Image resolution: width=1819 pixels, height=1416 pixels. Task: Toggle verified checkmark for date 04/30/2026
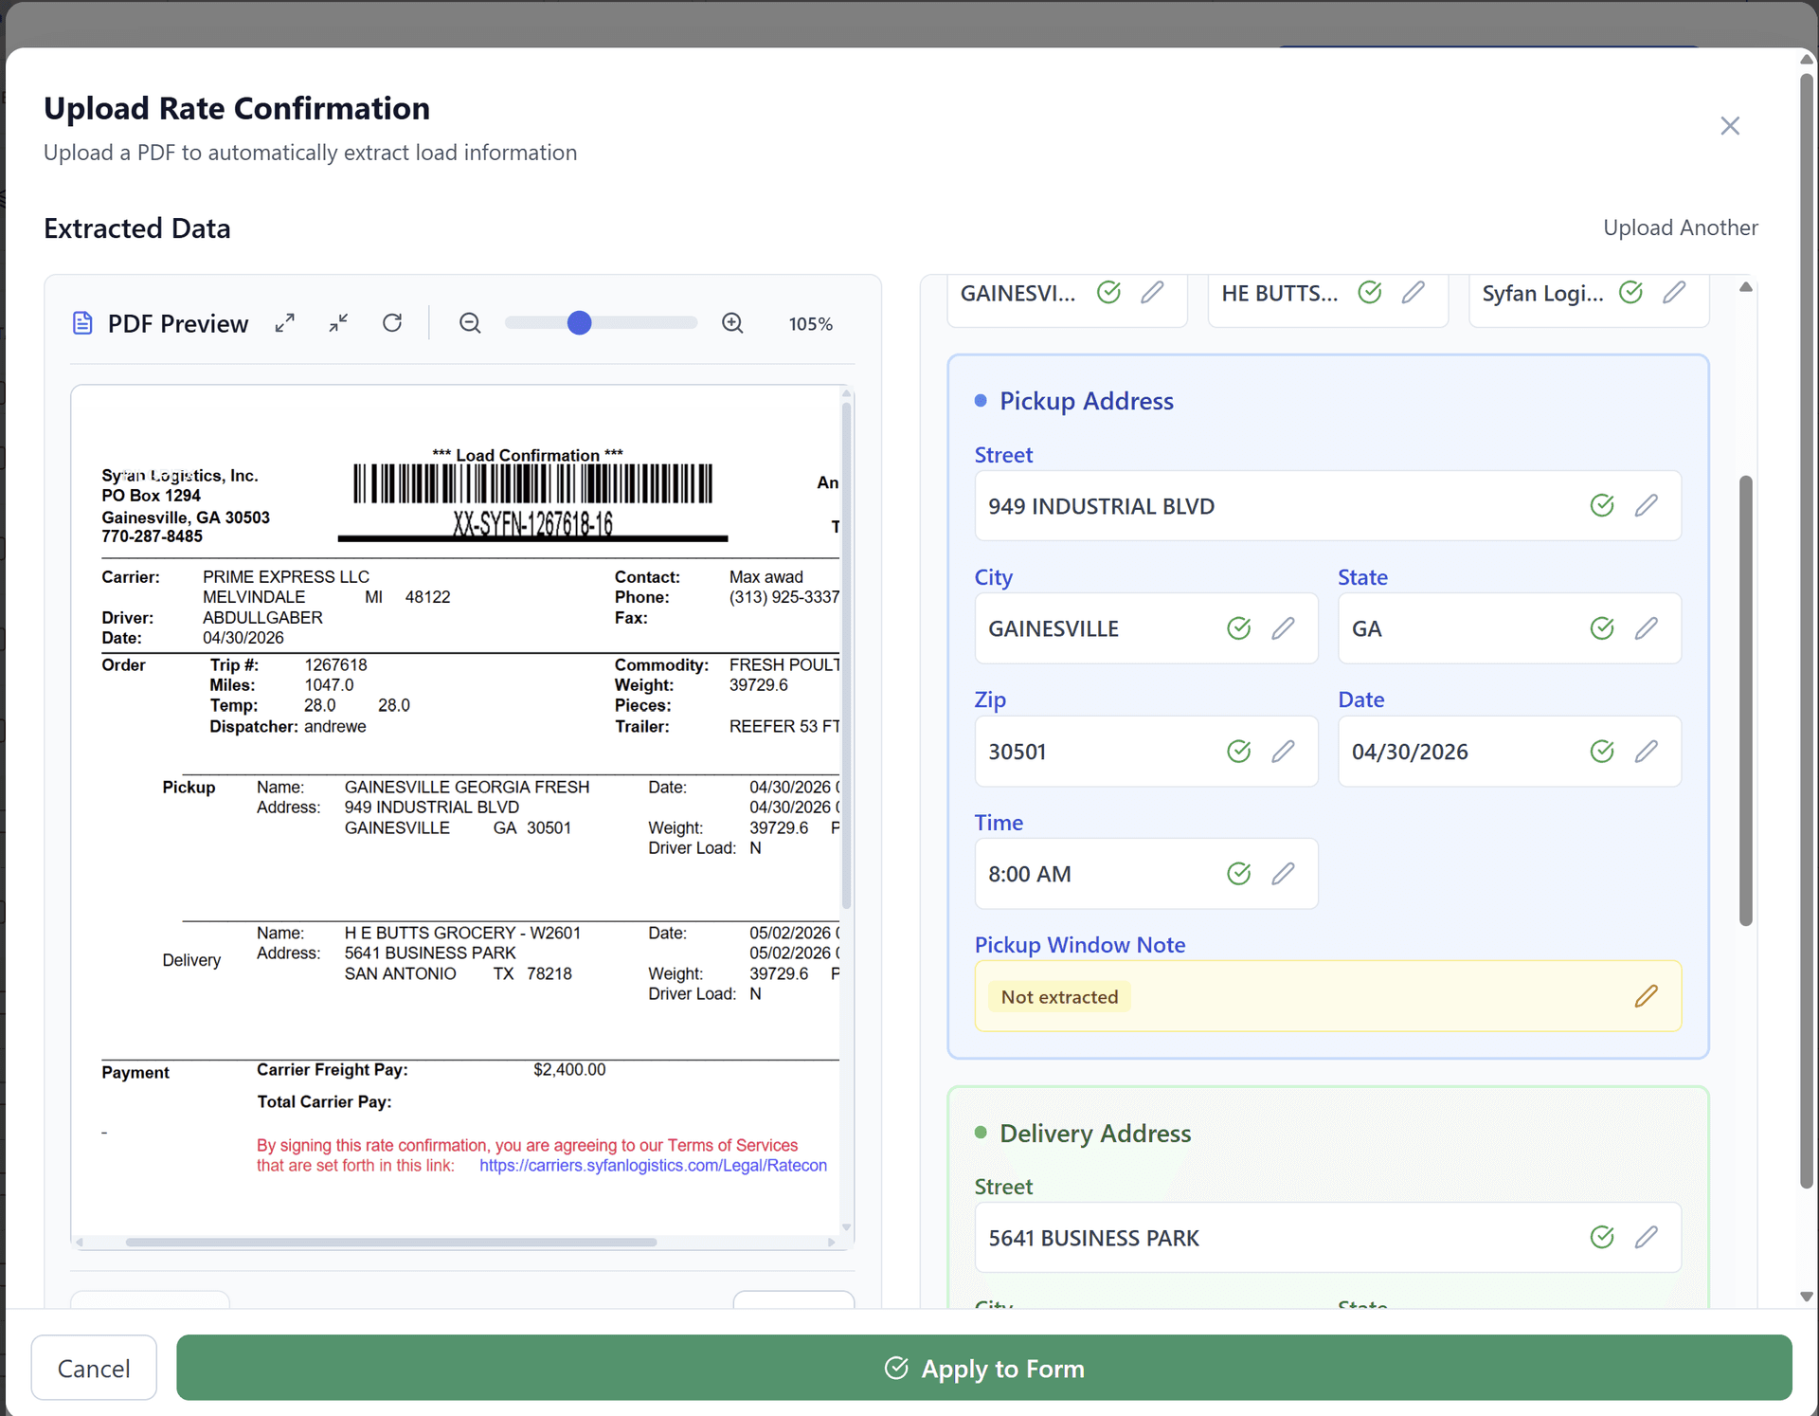pos(1602,751)
